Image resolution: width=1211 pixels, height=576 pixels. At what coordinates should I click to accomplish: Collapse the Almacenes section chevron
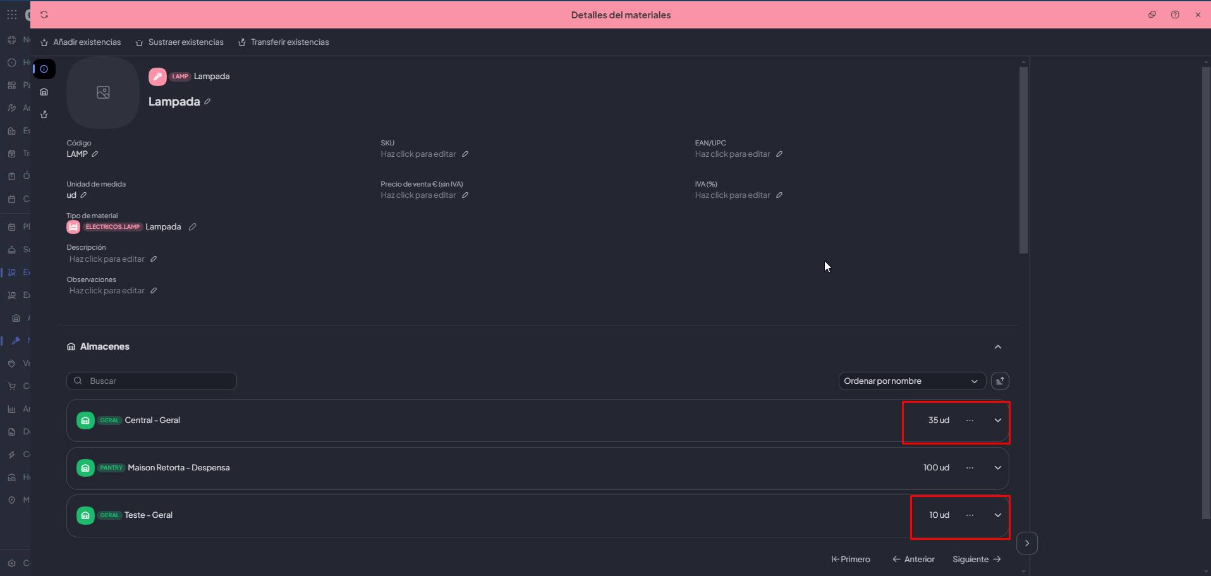(998, 347)
